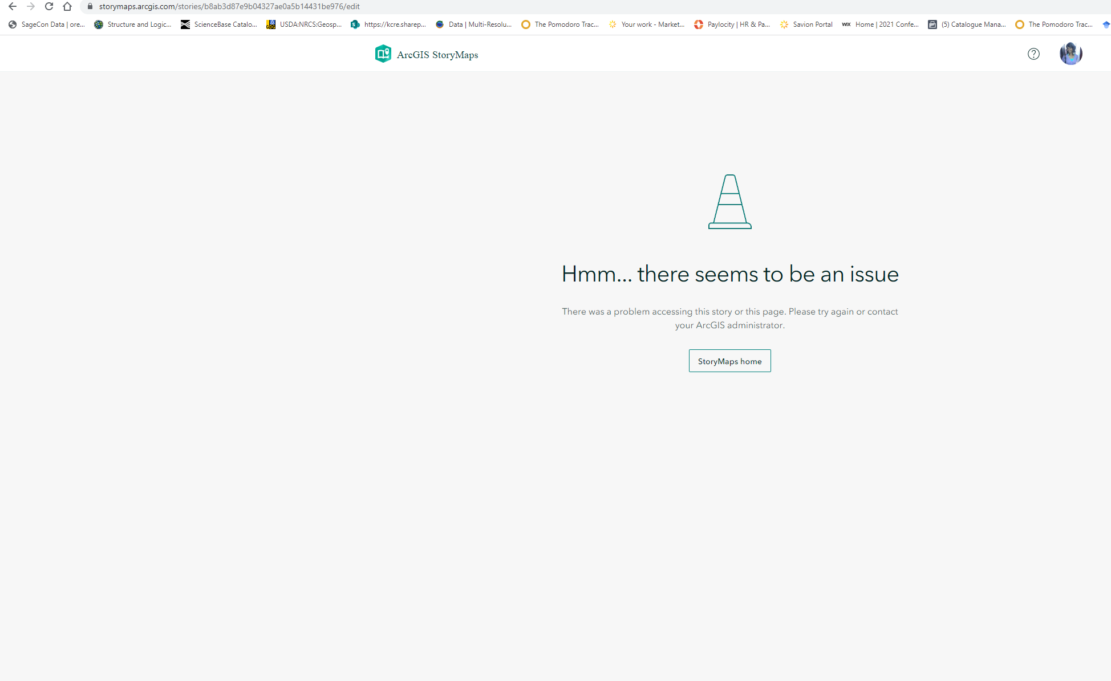This screenshot has width=1111, height=681.
Task: Open The Pomodoro Tracker bookmark
Action: point(561,24)
